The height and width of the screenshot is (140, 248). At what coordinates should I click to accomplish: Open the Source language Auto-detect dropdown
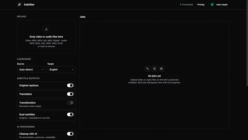[31, 69]
